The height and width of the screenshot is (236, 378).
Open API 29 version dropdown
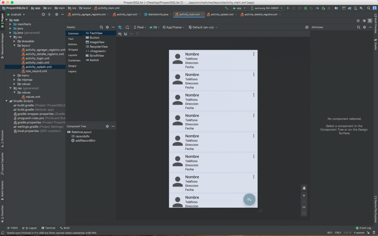[154, 27]
